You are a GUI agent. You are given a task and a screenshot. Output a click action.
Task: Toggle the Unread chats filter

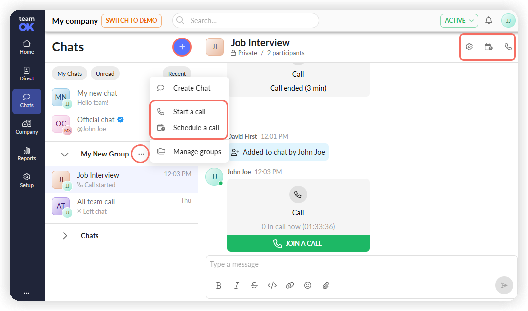pos(105,74)
